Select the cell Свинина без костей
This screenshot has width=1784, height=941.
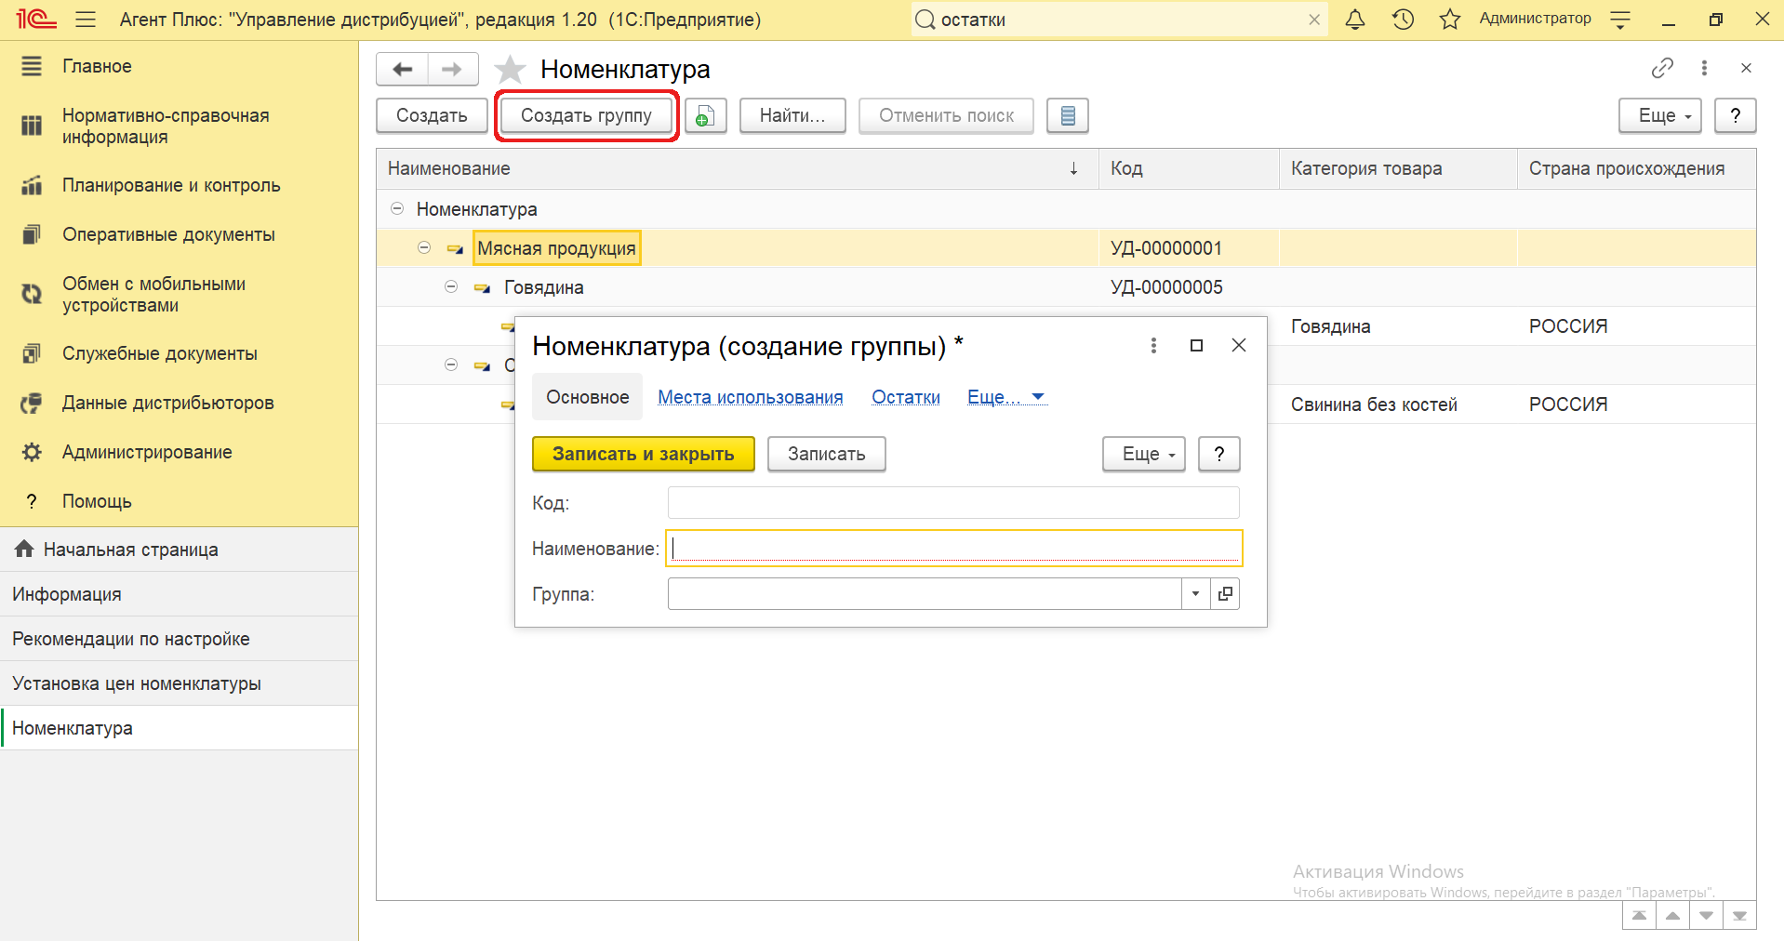1398,404
